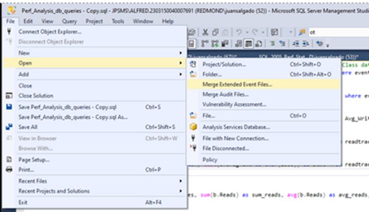Screen dimensions: 369x212
Task: Choose Vulnerability Assessment
Action: 263,104
